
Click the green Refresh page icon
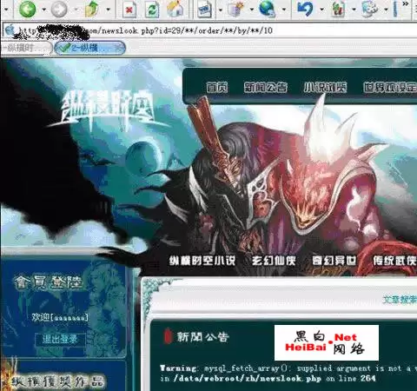coord(152,10)
